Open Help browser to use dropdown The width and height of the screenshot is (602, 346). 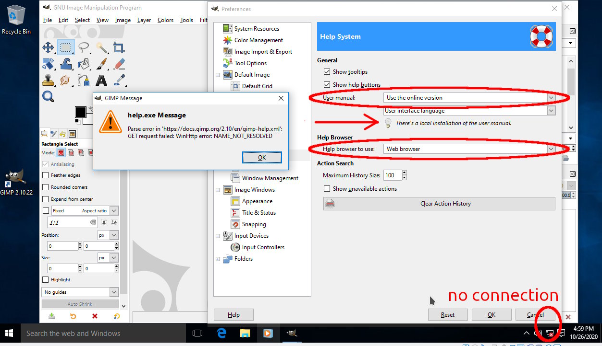[470, 149]
